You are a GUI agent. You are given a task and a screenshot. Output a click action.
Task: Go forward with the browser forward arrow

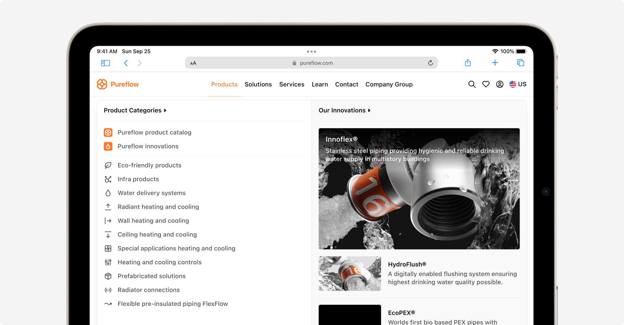click(139, 63)
